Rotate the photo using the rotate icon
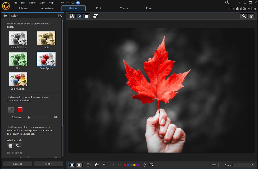Image resolution: width=258 pixels, height=169 pixels. (x=144, y=165)
